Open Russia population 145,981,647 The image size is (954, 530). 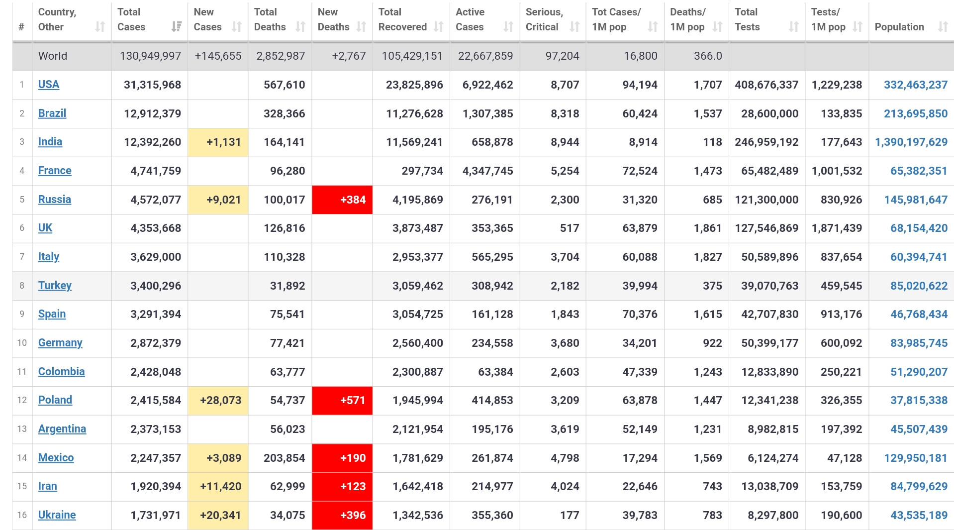pos(916,200)
